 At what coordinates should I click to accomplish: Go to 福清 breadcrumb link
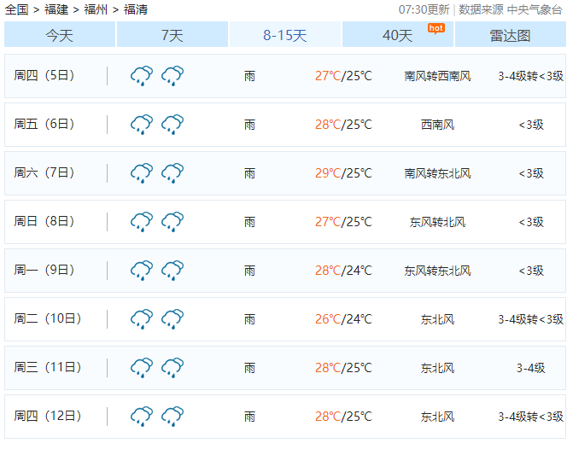pos(136,9)
